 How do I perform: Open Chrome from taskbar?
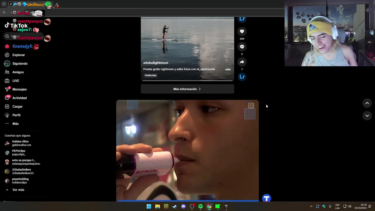[x=209, y=206]
